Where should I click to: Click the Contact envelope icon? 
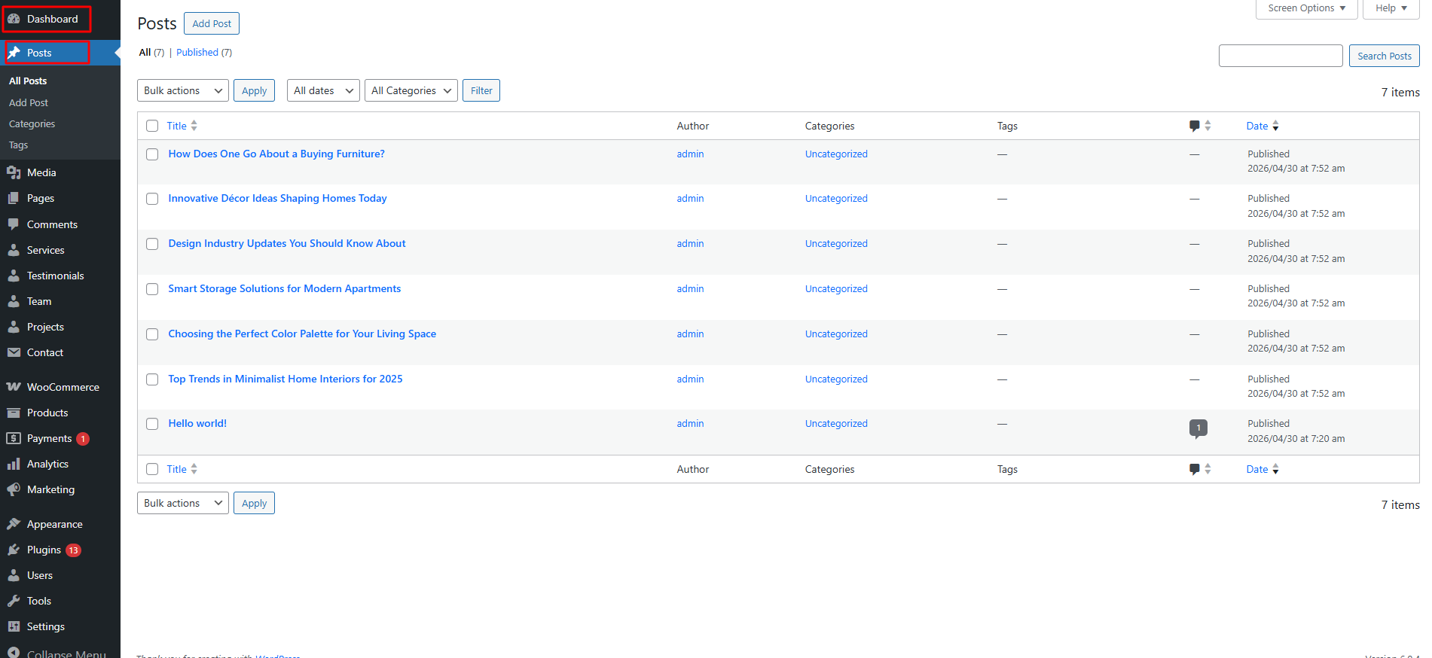14,352
